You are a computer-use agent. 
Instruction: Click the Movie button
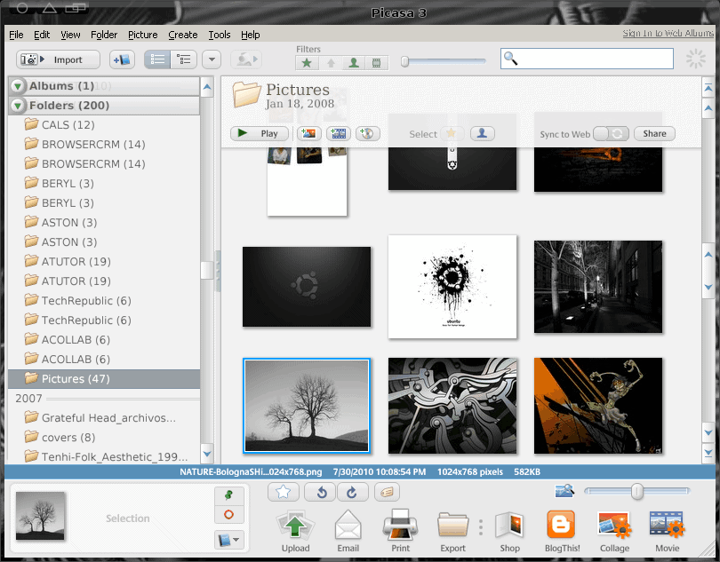tap(668, 531)
